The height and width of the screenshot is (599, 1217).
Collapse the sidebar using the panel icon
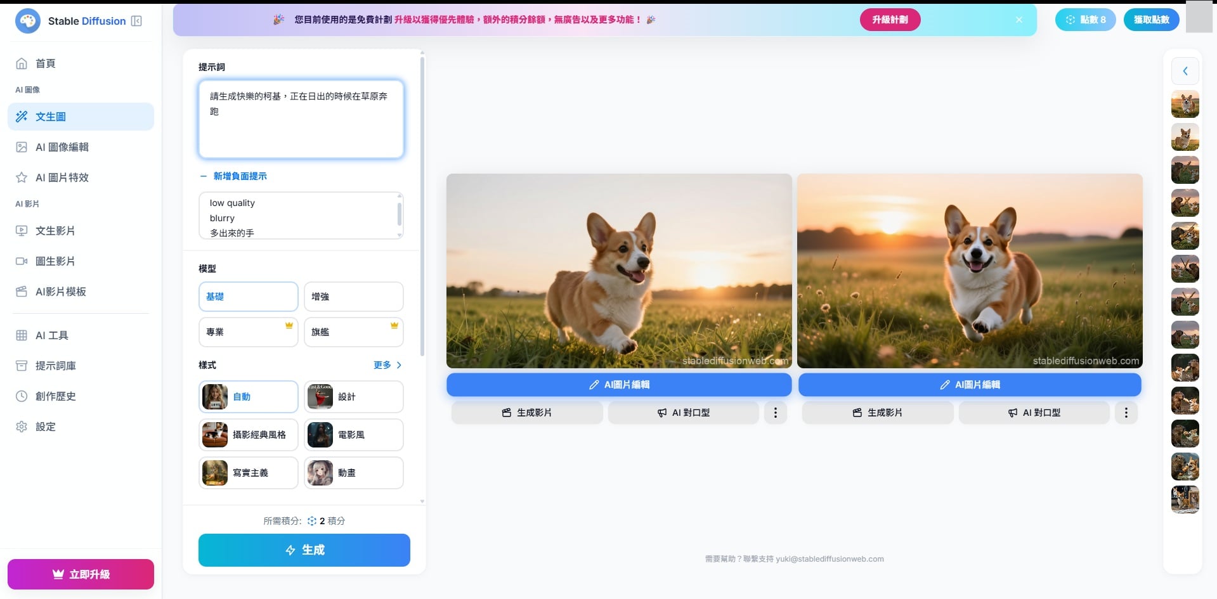click(x=136, y=21)
